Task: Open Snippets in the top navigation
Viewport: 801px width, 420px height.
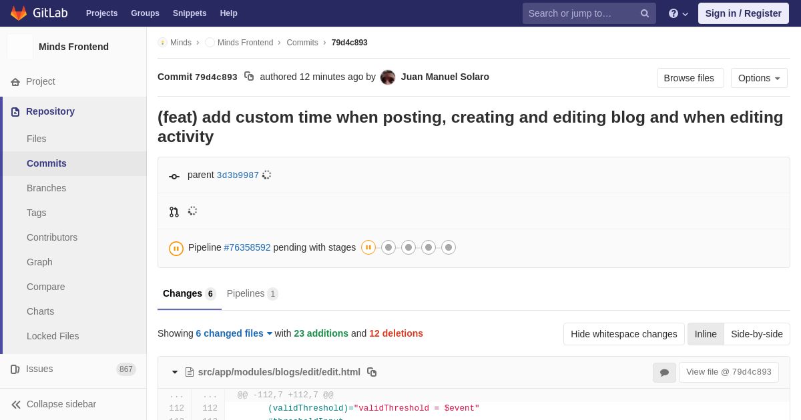Action: point(190,13)
